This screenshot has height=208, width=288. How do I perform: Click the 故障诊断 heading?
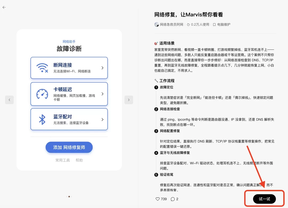69,49
